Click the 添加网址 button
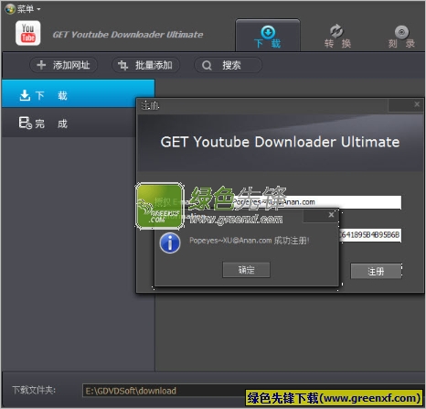This screenshot has height=409, width=426. 63,65
